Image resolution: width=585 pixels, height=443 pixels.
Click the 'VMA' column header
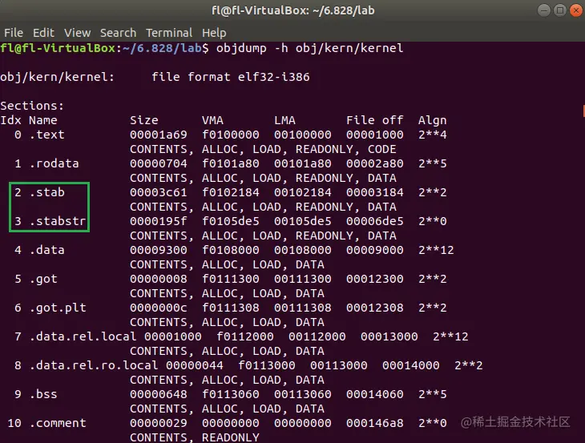(212, 120)
